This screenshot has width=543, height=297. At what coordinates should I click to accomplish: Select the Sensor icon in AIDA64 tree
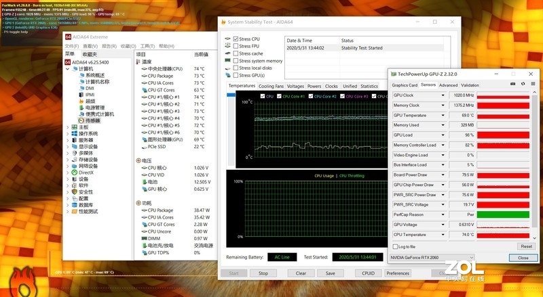(x=81, y=120)
